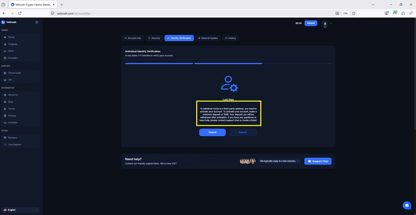Open the VIP page
Screen dimensions: 416x215
coord(21,80)
